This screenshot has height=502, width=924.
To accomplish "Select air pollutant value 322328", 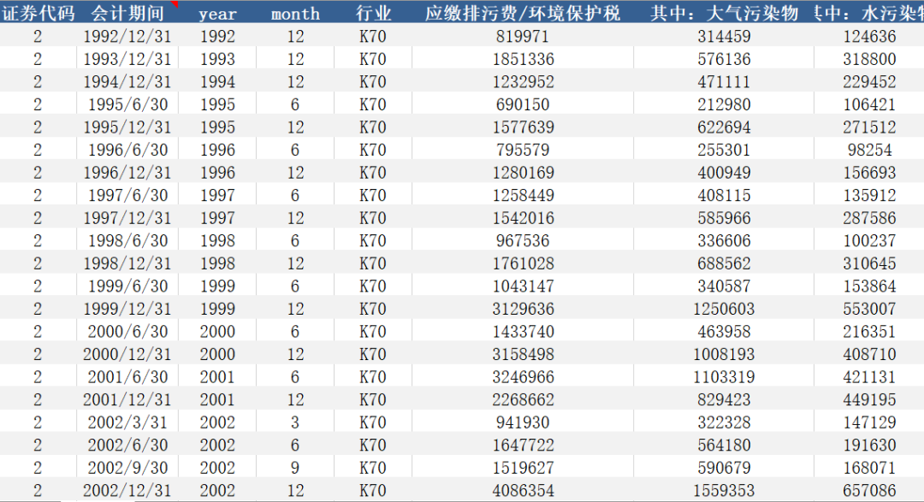I will (725, 422).
